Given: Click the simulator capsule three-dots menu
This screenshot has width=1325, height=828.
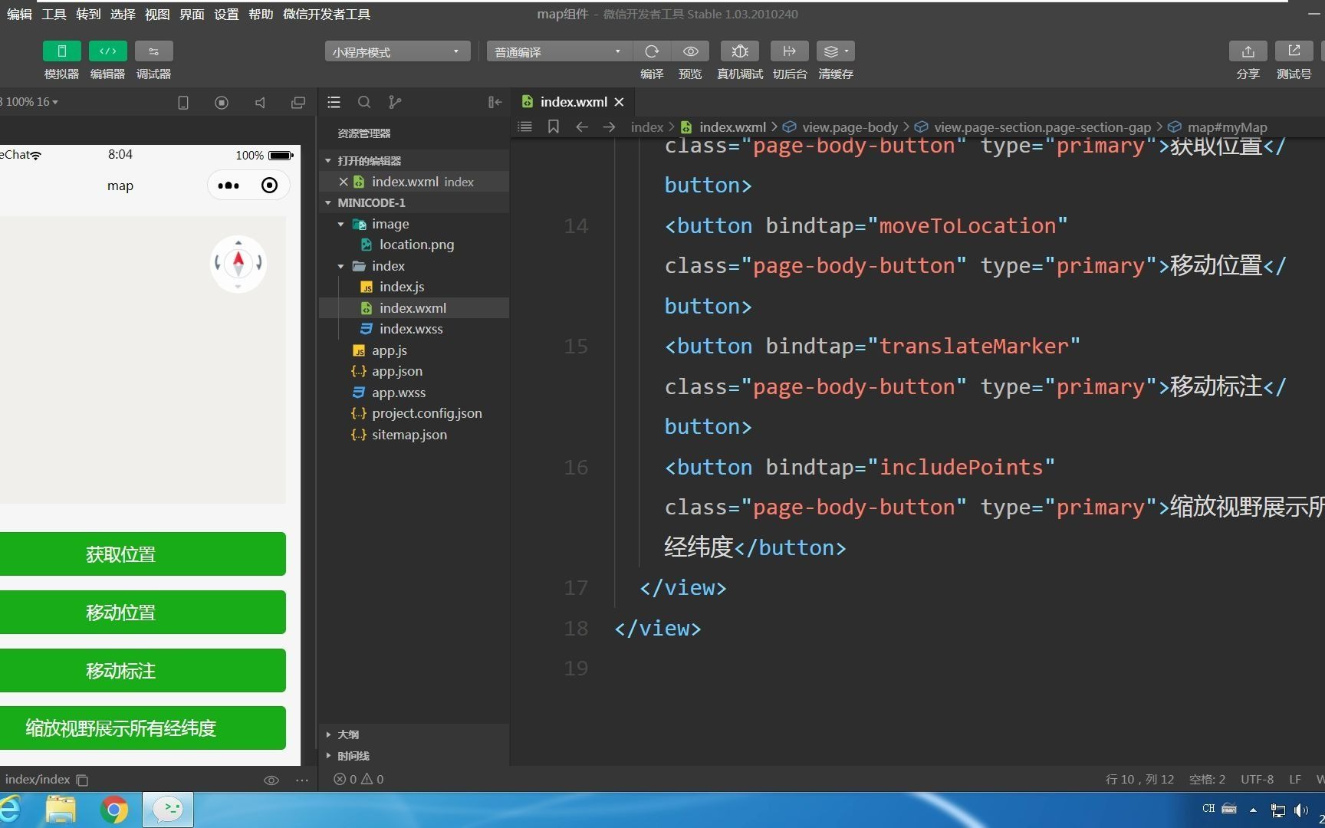Looking at the screenshot, I should coord(229,186).
